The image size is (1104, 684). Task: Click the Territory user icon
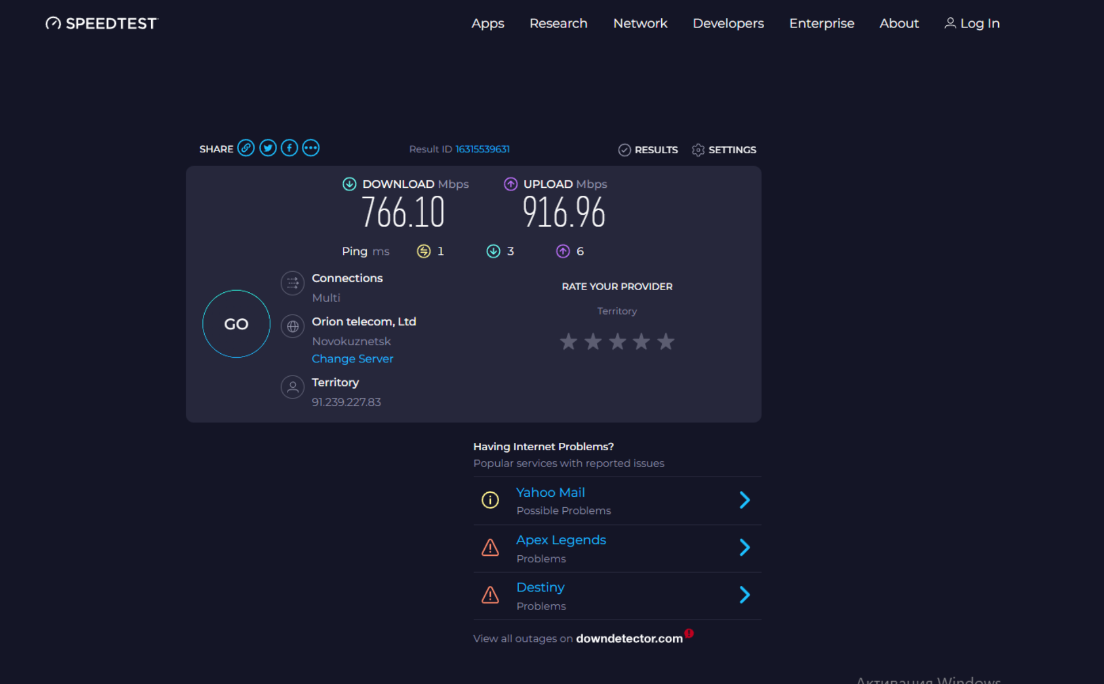(293, 387)
